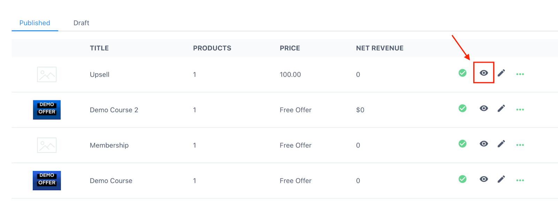Click green checkmark on Demo Course 2
Screen dimensions: 558x208
tap(462, 108)
